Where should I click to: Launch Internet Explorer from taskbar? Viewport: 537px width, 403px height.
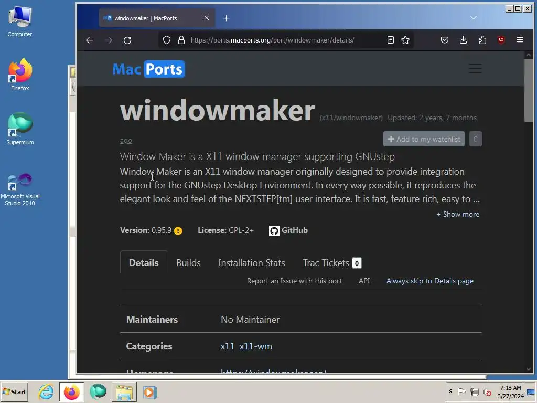point(46,391)
